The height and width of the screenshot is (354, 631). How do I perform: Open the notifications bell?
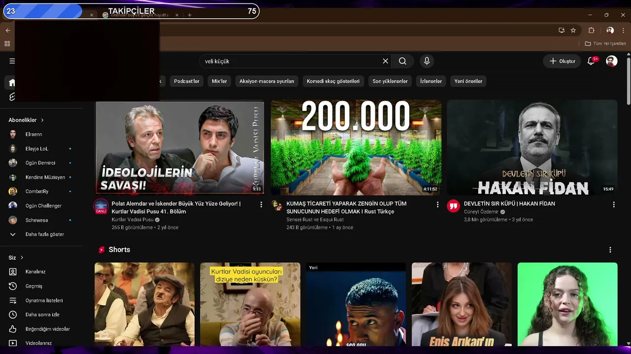pos(591,61)
